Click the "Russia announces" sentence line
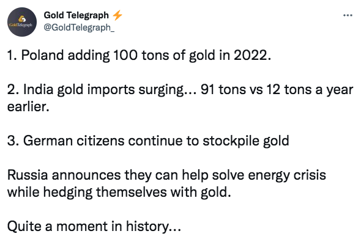The width and height of the screenshot is (361, 242). [166, 175]
